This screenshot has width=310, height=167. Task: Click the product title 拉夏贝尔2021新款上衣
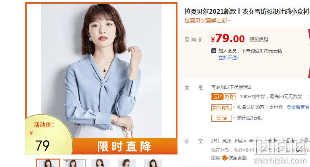(x=247, y=11)
